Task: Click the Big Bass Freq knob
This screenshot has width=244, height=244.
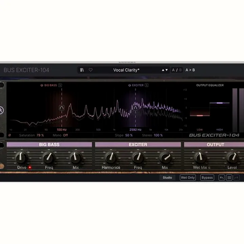Action: [x=49, y=157]
